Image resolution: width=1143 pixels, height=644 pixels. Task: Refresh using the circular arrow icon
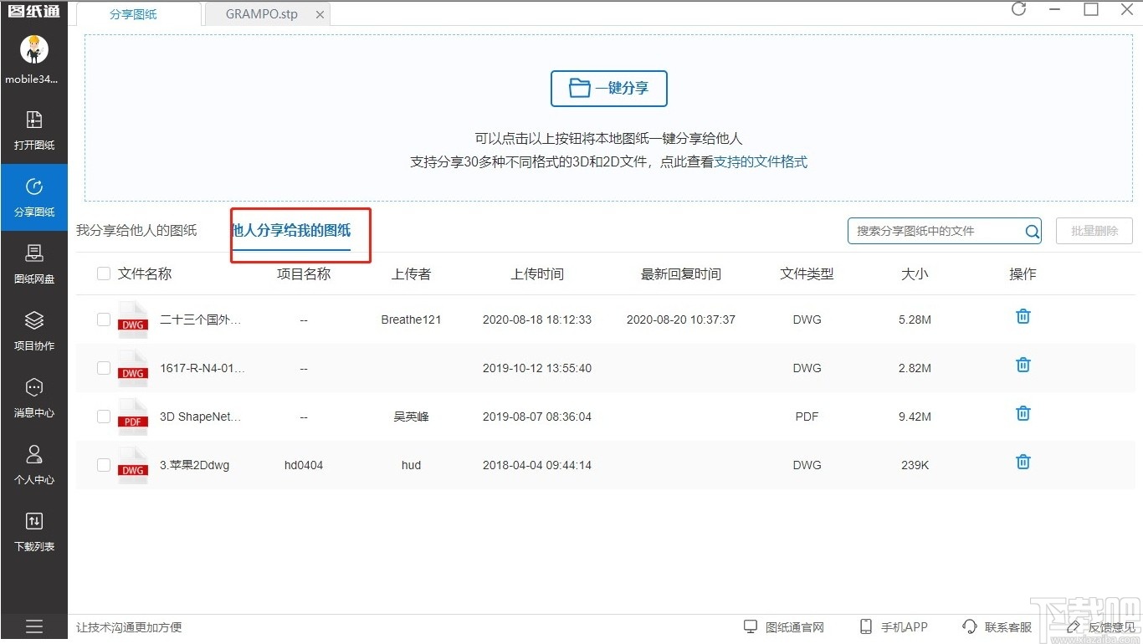pos(1018,9)
